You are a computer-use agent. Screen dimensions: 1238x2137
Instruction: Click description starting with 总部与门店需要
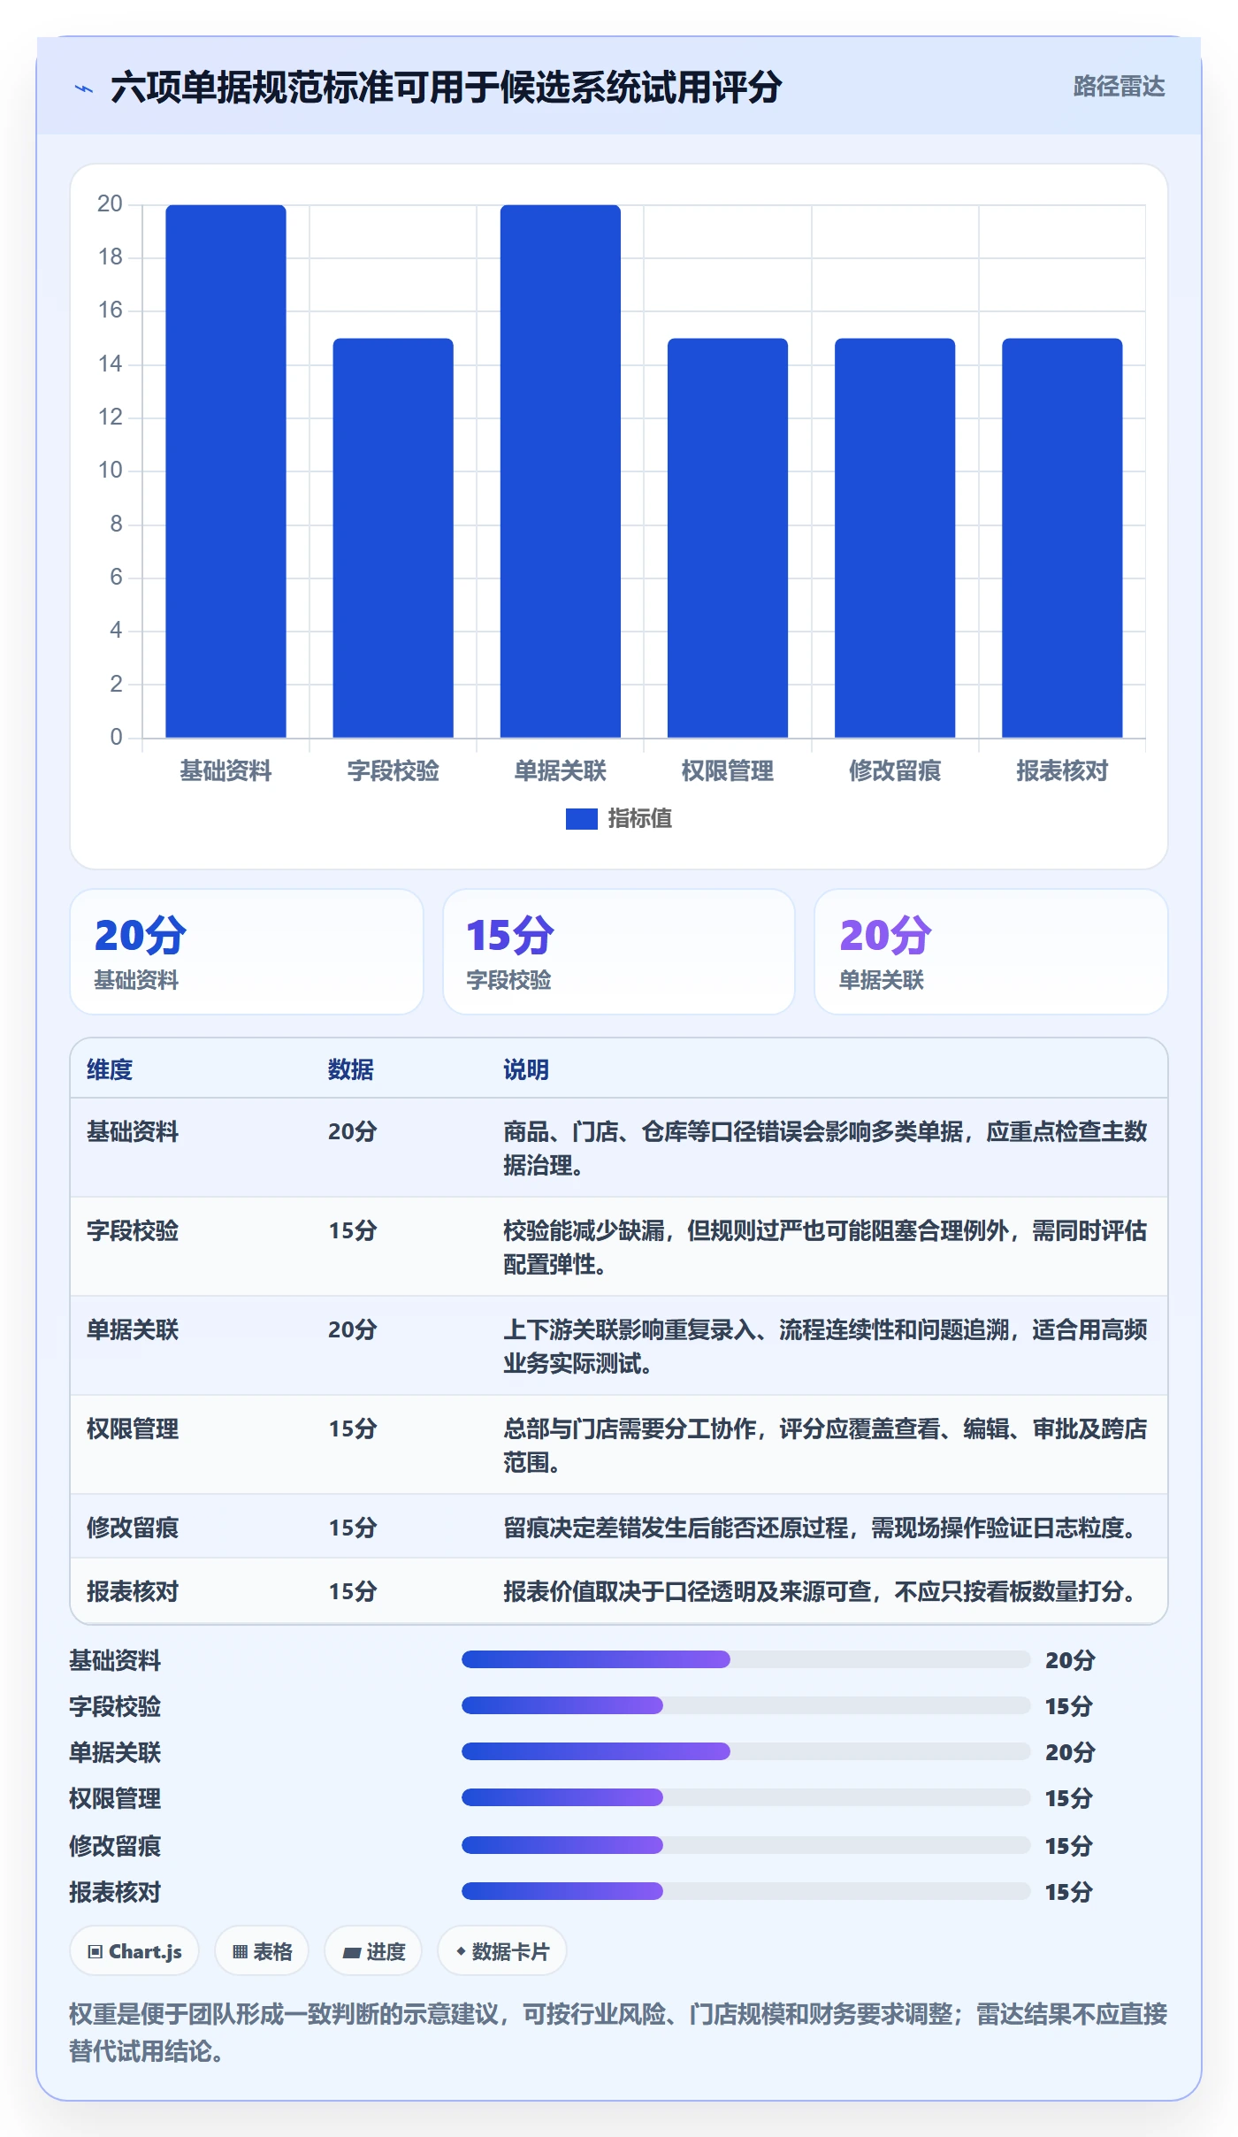[x=825, y=1445]
